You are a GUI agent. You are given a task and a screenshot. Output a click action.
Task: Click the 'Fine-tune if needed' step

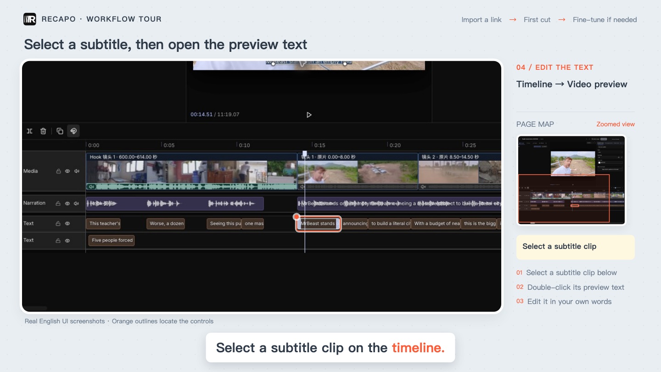pyautogui.click(x=605, y=20)
